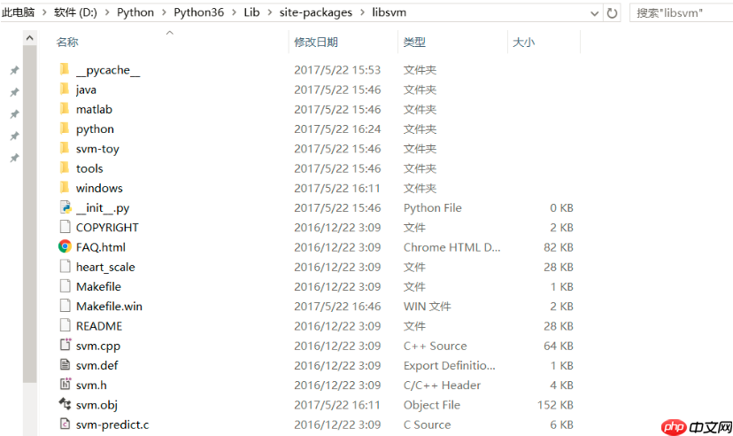Click the heart_scale file icon
This screenshot has width=733, height=436.
pyautogui.click(x=65, y=266)
